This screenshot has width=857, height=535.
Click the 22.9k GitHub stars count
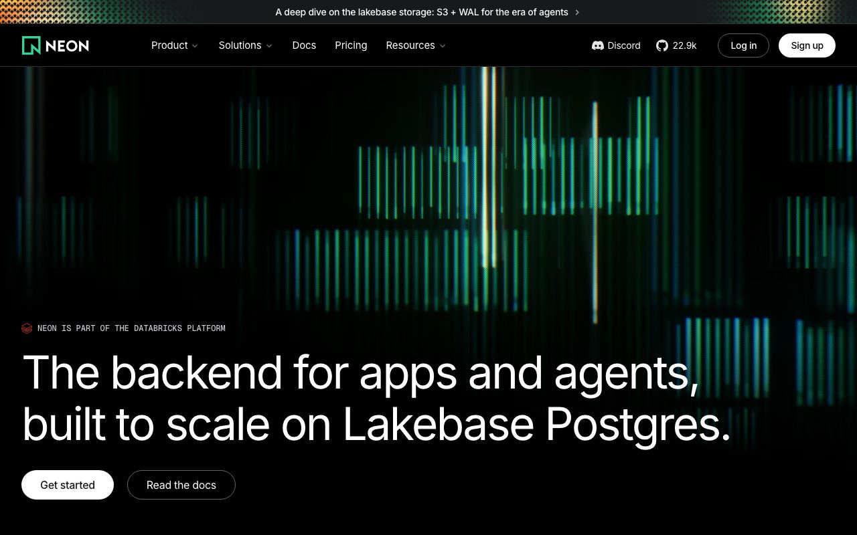[x=684, y=45]
